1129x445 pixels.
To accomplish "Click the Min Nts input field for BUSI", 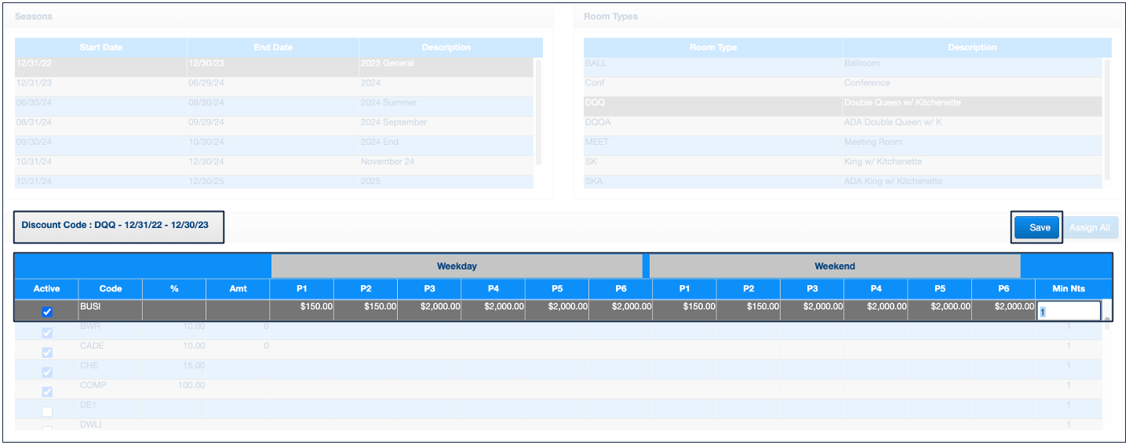I will 1068,311.
